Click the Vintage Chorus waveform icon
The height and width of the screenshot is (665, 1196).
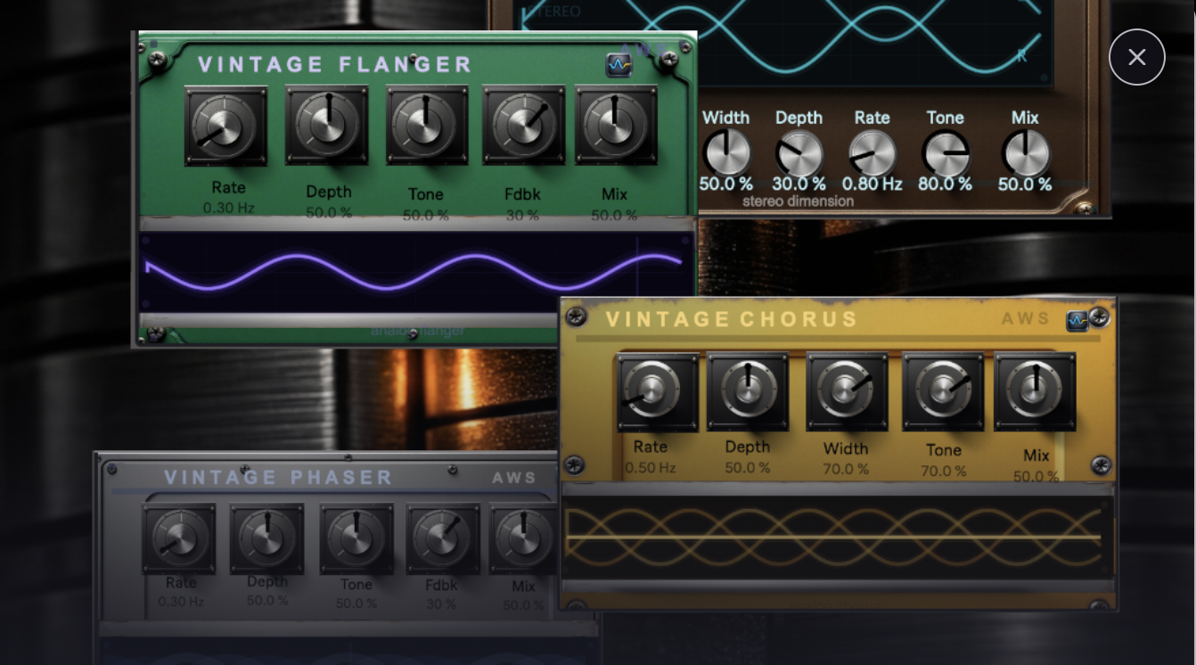point(1077,321)
